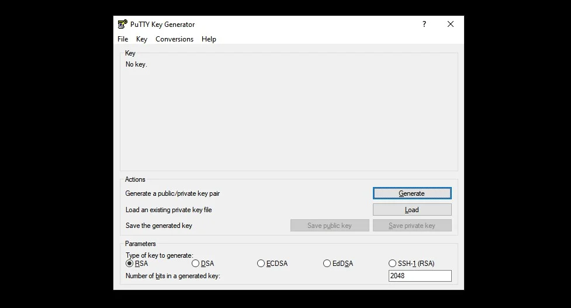
Task: Open the Conversions menu
Action: click(174, 39)
